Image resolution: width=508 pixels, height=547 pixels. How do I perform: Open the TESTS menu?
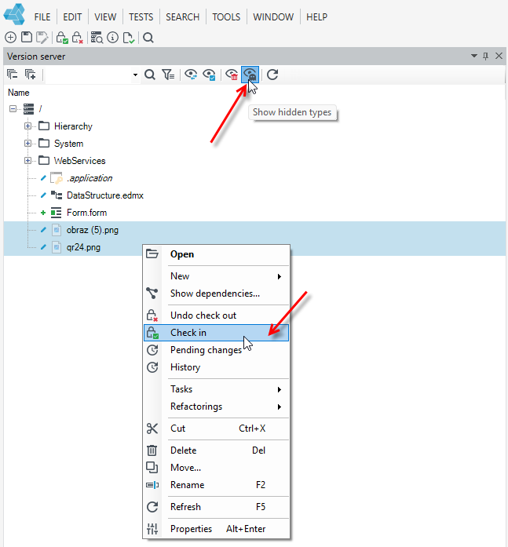pos(141,16)
